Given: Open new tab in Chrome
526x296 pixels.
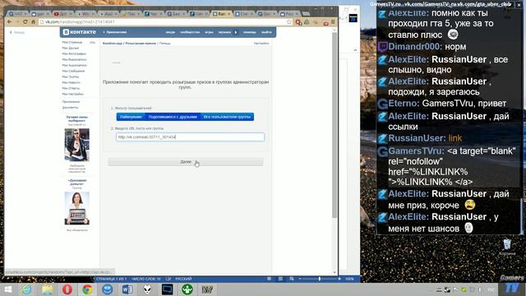Looking at the screenshot, I should 305,14.
